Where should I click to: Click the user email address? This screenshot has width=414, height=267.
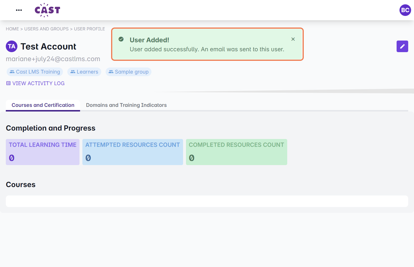pos(53,59)
